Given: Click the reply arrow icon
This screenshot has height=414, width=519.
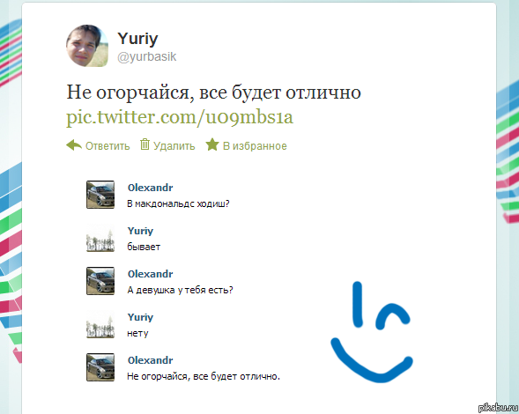Looking at the screenshot, I should point(74,145).
